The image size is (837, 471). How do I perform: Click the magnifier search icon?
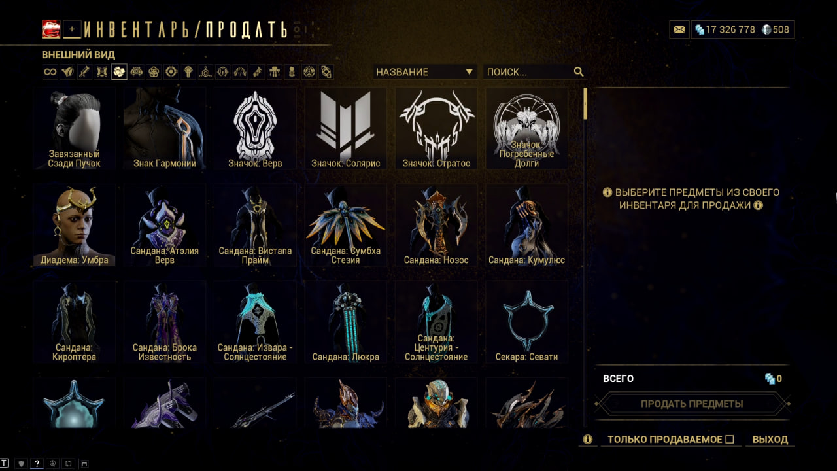pyautogui.click(x=579, y=72)
